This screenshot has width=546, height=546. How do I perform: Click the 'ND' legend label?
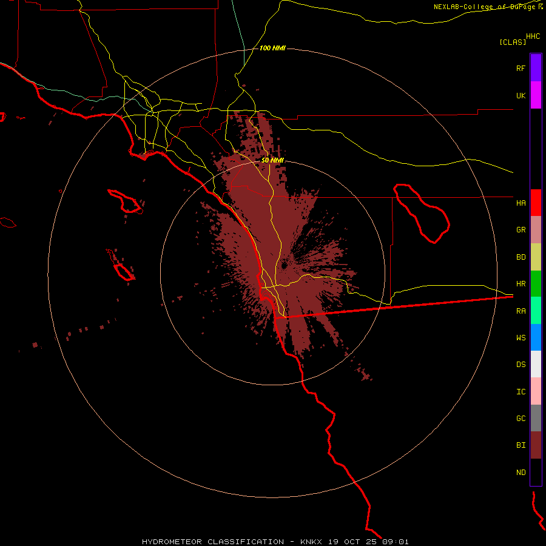[x=521, y=473]
